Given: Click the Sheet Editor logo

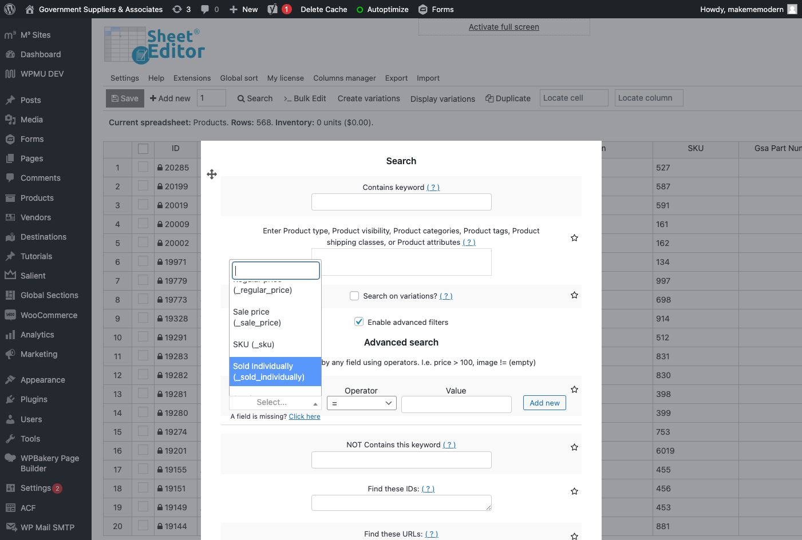Looking at the screenshot, I should (155, 45).
